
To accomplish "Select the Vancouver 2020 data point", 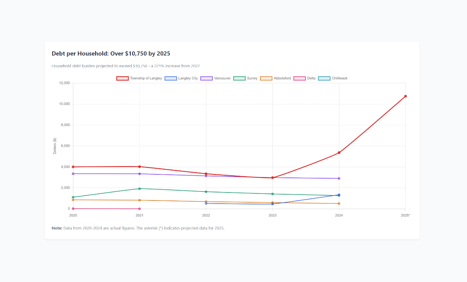I will (73, 174).
